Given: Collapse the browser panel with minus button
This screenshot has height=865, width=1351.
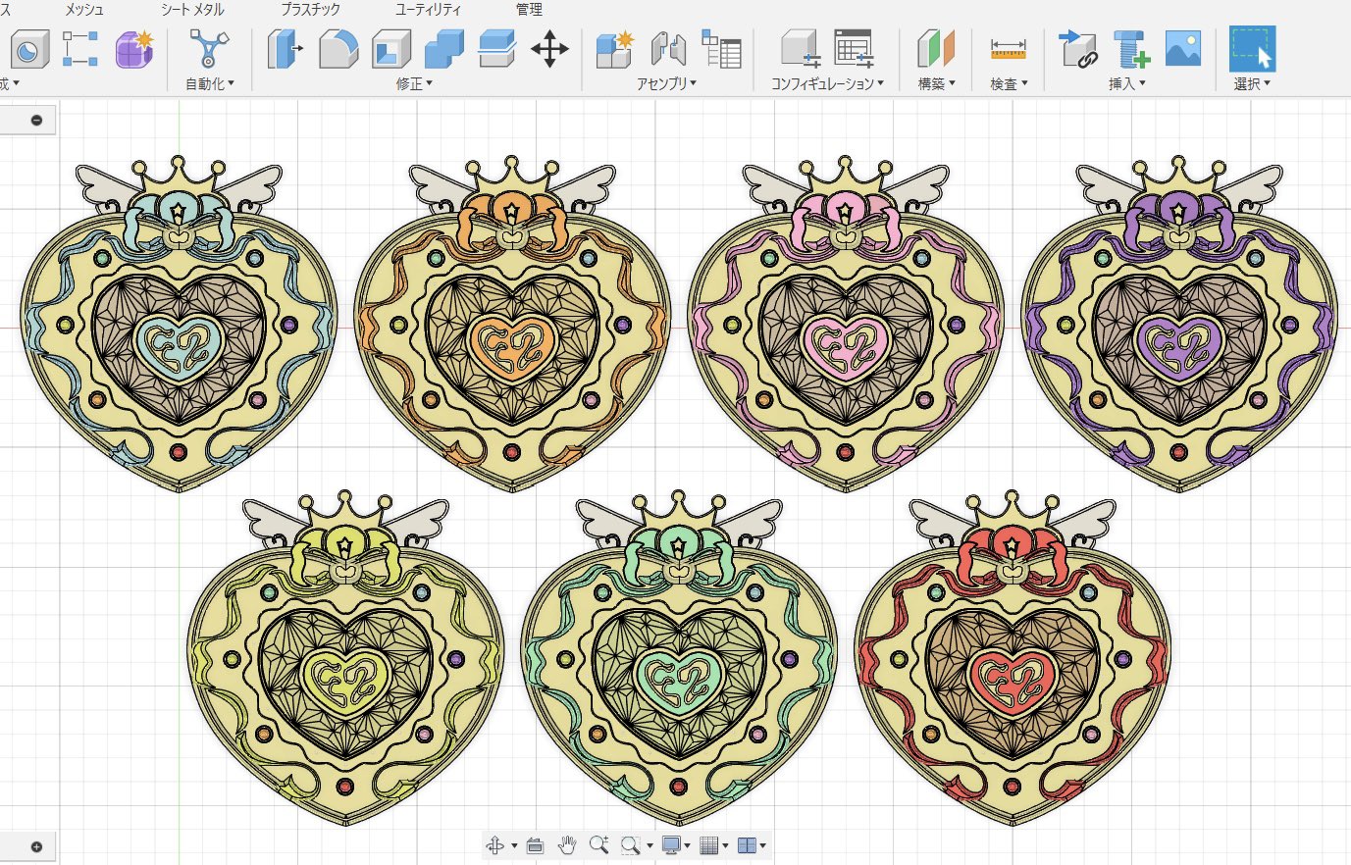Looking at the screenshot, I should pos(36,120).
